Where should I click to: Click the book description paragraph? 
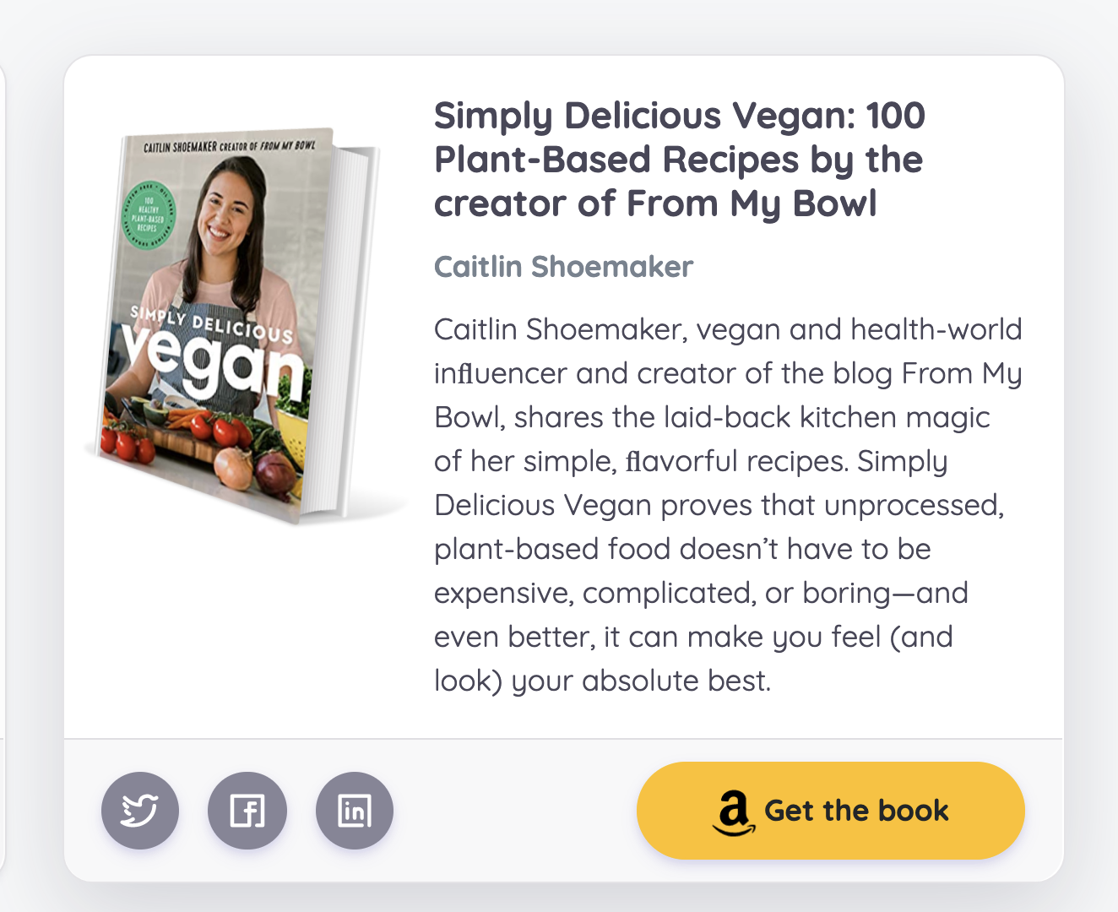pyautogui.click(x=726, y=505)
